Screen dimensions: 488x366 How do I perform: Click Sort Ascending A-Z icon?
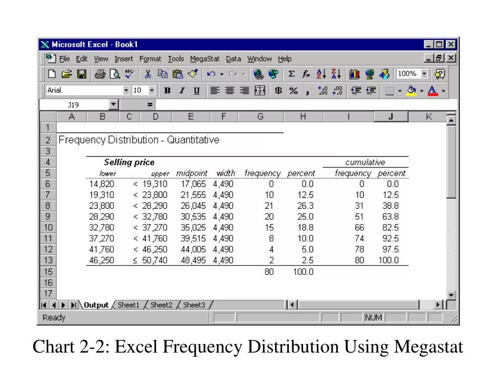pyautogui.click(x=321, y=74)
